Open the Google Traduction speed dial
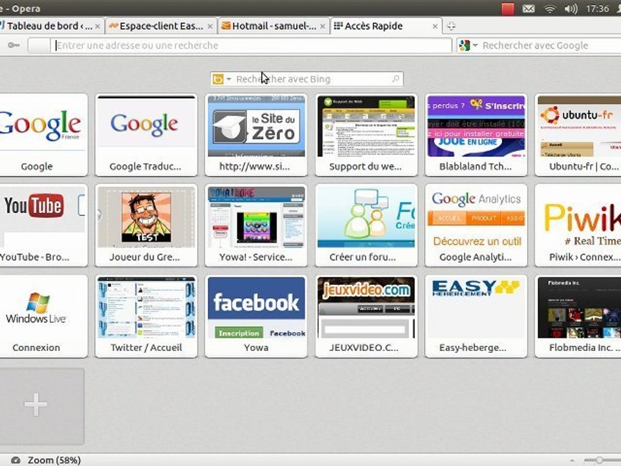621x466 pixels. tap(146, 135)
